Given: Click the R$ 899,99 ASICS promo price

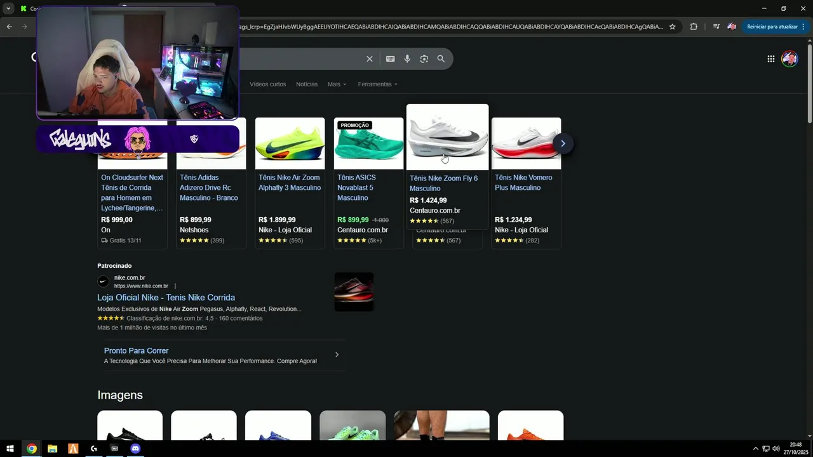Looking at the screenshot, I should [353, 220].
